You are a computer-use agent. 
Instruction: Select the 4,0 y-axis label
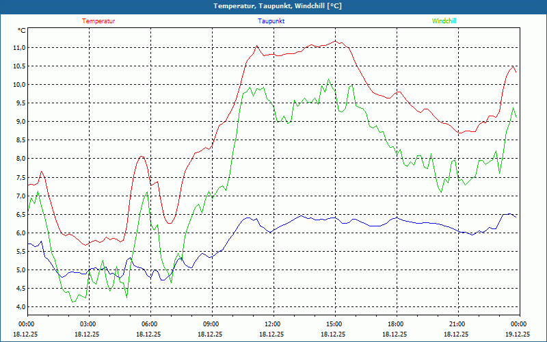(21, 306)
